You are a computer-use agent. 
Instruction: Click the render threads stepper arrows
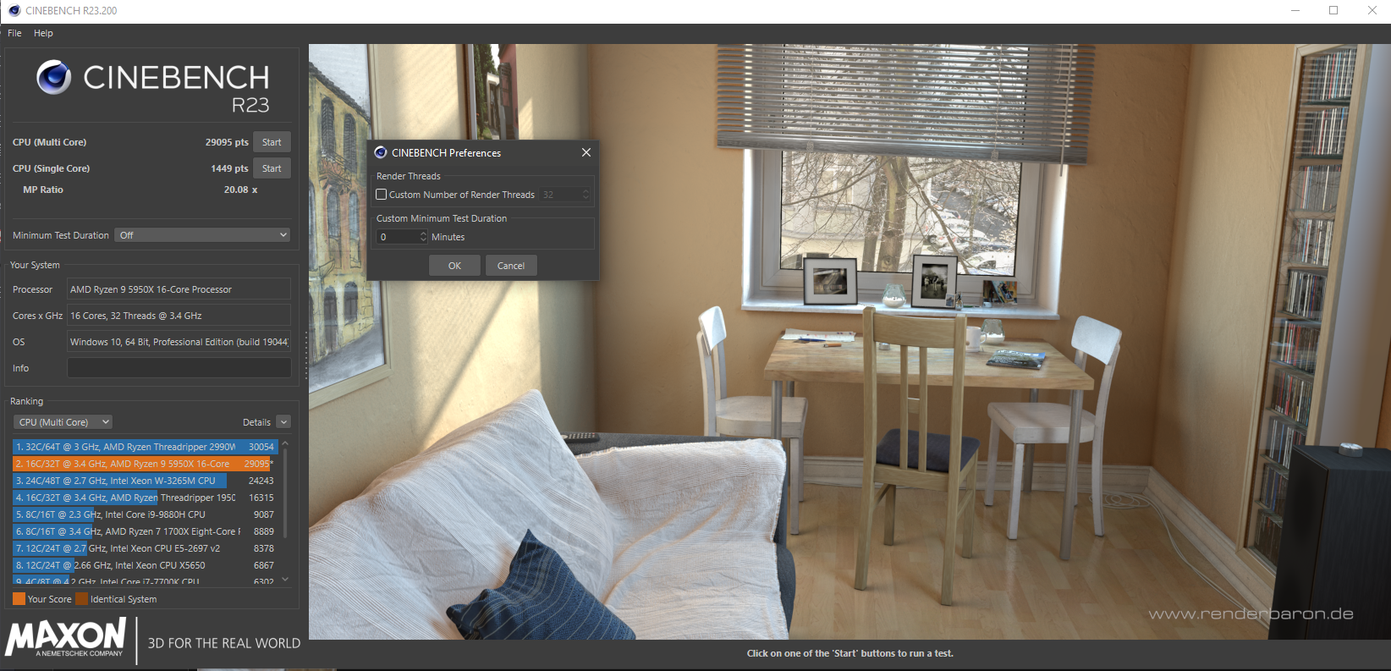tap(586, 195)
